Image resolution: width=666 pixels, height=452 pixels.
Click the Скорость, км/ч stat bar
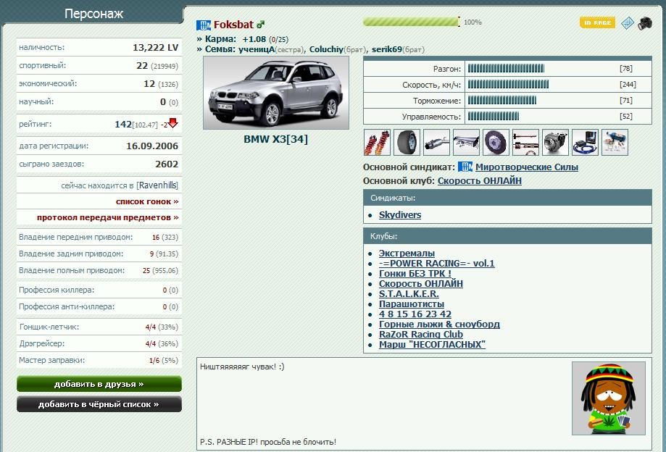click(508, 85)
